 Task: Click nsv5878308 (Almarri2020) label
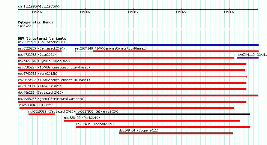(40, 86)
